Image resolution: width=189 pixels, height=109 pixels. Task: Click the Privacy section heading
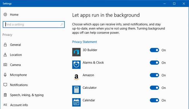coord(7,35)
